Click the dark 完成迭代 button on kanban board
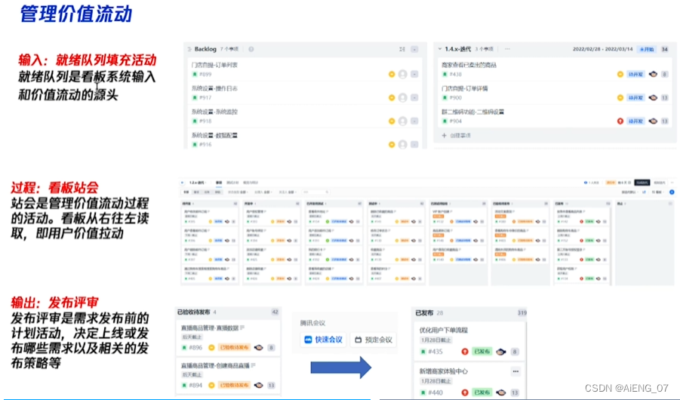This screenshot has height=400, width=680. [642, 183]
